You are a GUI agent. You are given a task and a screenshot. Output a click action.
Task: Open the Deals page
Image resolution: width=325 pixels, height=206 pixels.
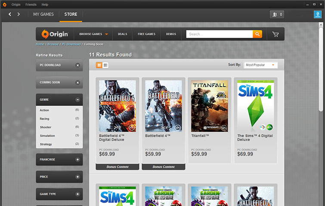point(123,34)
